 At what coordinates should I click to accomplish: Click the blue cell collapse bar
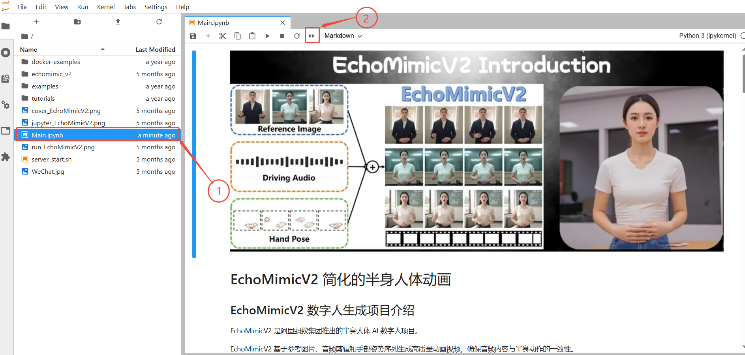[x=194, y=154]
